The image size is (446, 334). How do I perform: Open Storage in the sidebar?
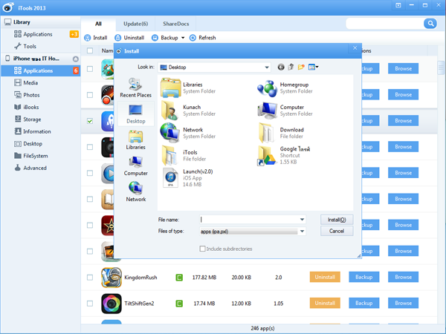click(40, 119)
